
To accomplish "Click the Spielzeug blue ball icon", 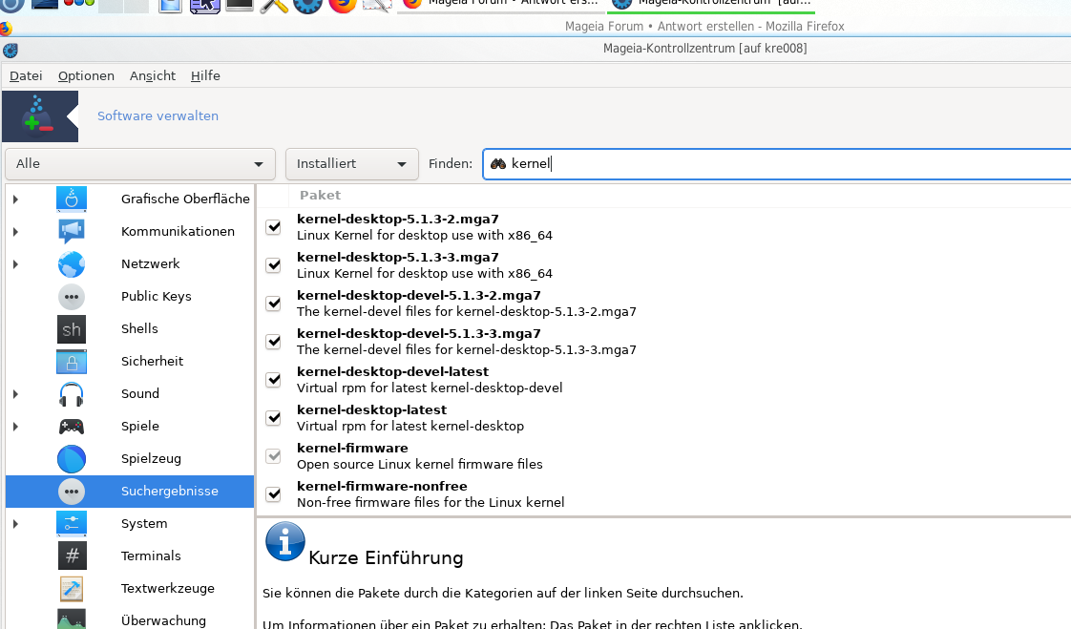I will [71, 459].
